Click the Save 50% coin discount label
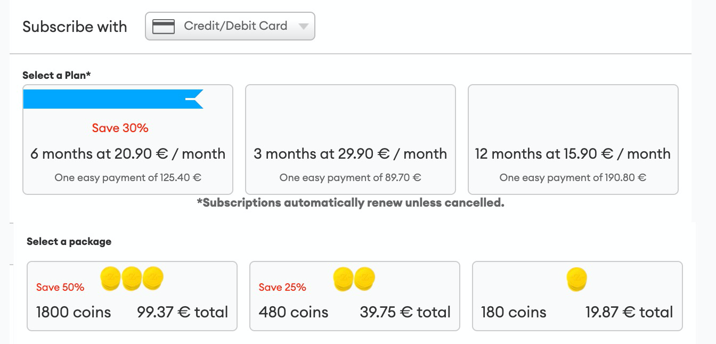The width and height of the screenshot is (716, 344). [x=60, y=287]
